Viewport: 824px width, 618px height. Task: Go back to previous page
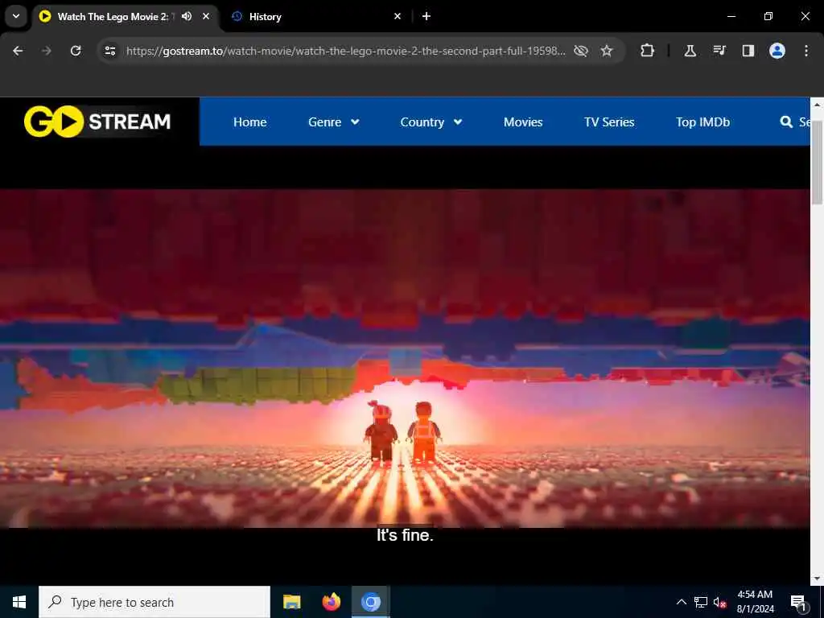[x=18, y=51]
